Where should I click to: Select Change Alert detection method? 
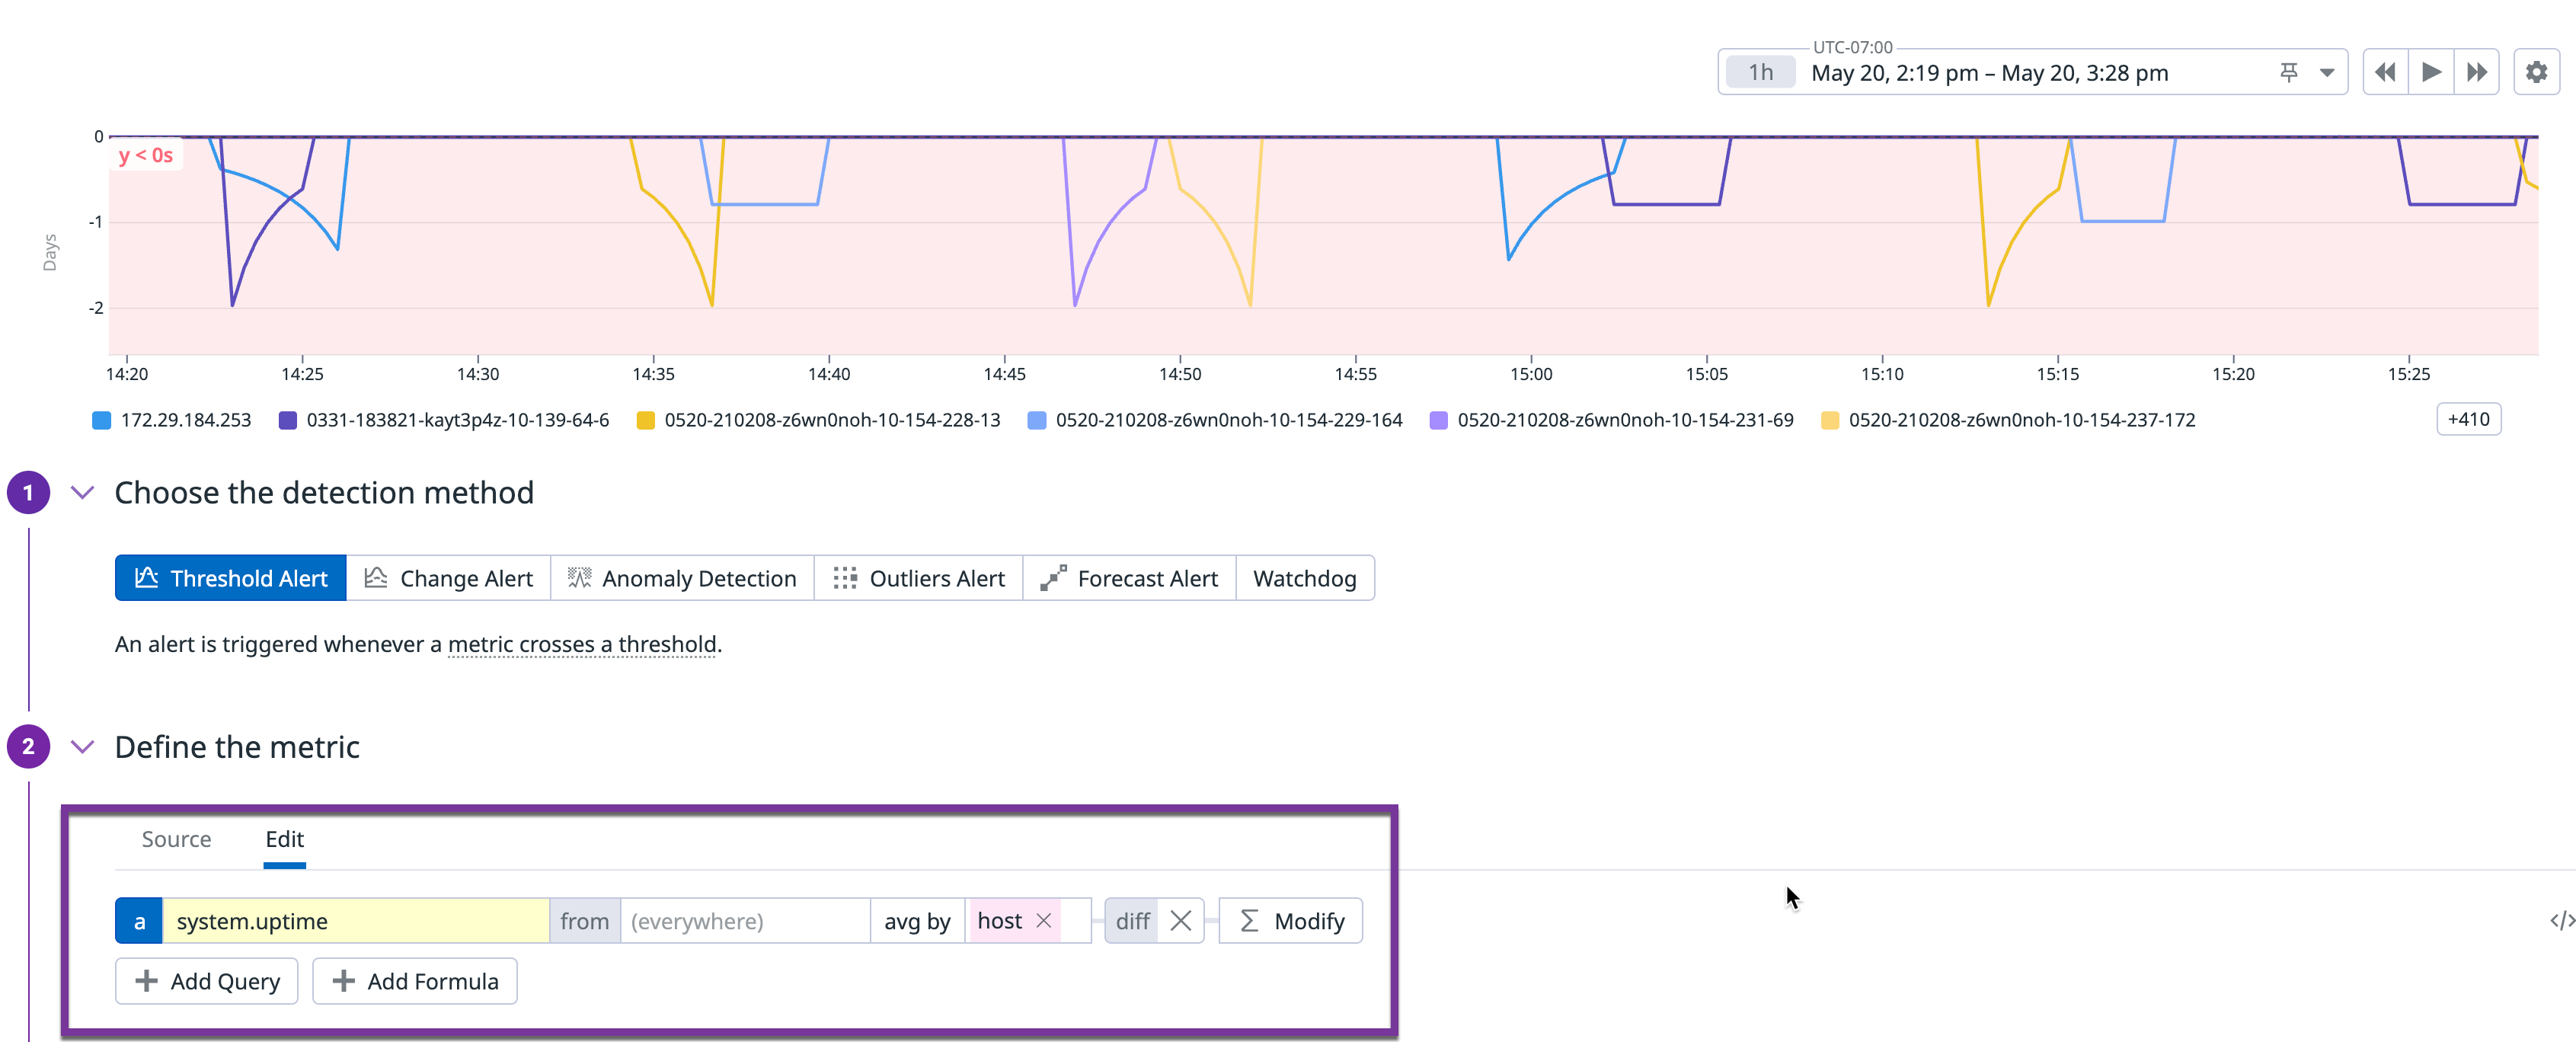[448, 578]
